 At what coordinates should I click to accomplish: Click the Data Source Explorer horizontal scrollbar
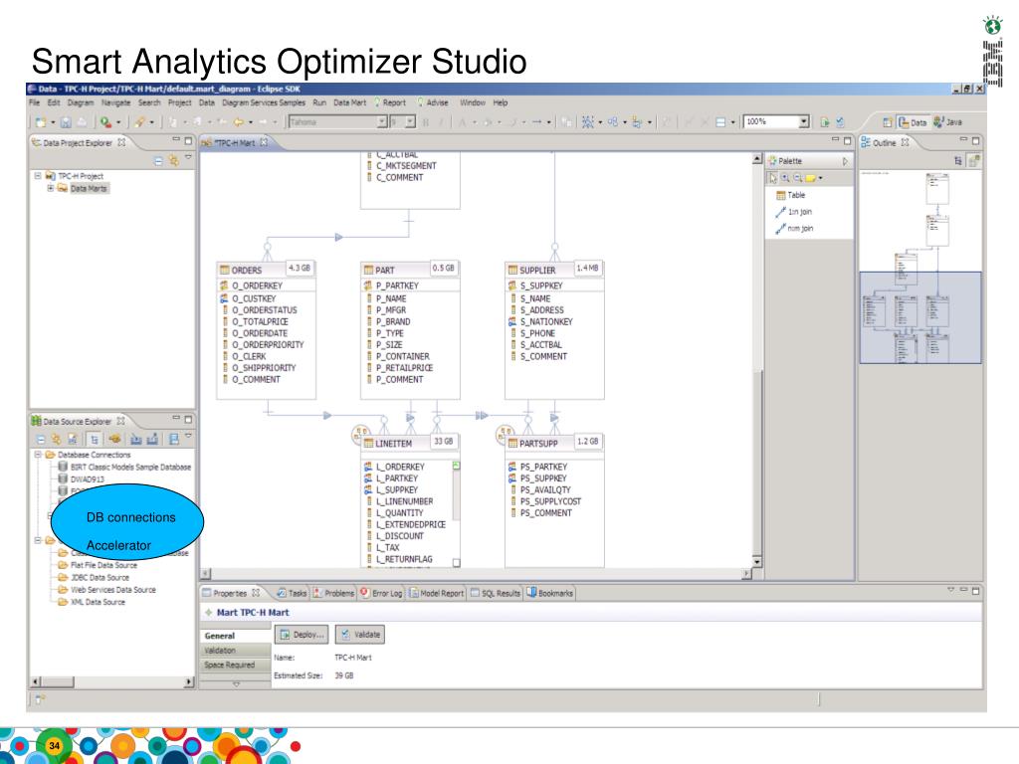coord(111,682)
